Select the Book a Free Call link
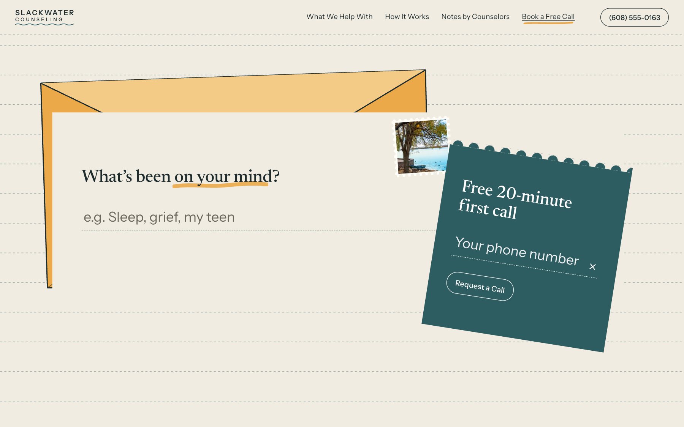 548,17
